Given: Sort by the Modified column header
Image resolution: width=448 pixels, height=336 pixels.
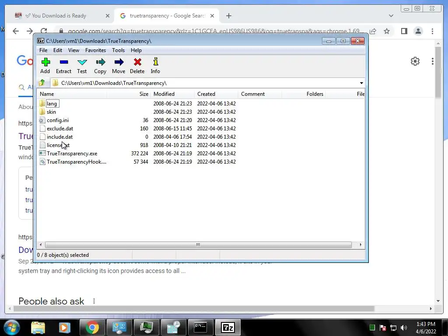Looking at the screenshot, I should tap(172, 94).
